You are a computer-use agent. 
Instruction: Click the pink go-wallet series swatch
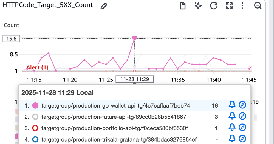[x=35, y=106]
